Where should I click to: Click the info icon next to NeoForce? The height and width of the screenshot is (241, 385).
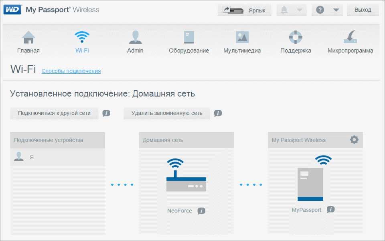pos(201,211)
